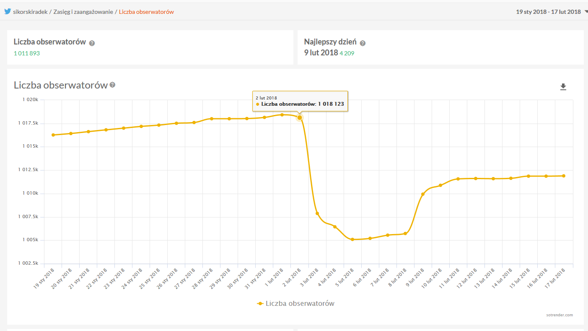Click the first data point, 19 sty 2018

pos(53,135)
